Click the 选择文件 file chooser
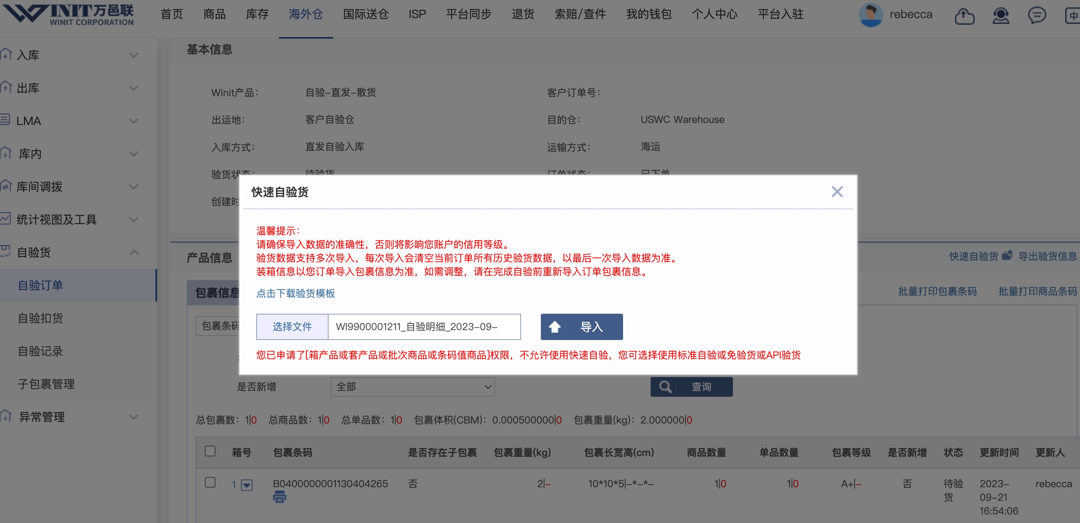 pyautogui.click(x=292, y=327)
